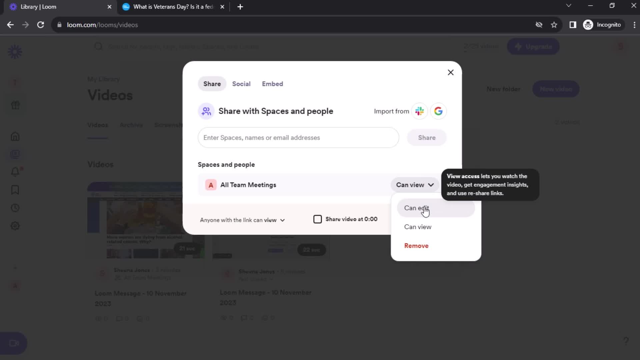The height and width of the screenshot is (360, 640).
Task: Click the home icon in sidebar
Action: tap(15, 136)
